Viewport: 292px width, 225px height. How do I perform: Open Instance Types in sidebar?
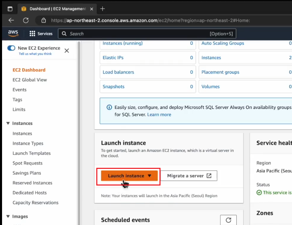coord(28,143)
